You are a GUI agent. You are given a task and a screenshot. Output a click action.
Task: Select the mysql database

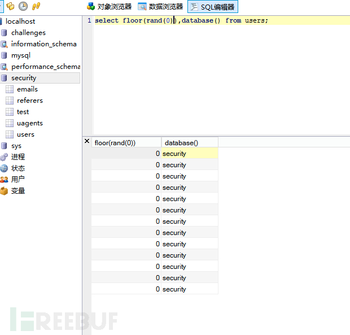(x=21, y=55)
